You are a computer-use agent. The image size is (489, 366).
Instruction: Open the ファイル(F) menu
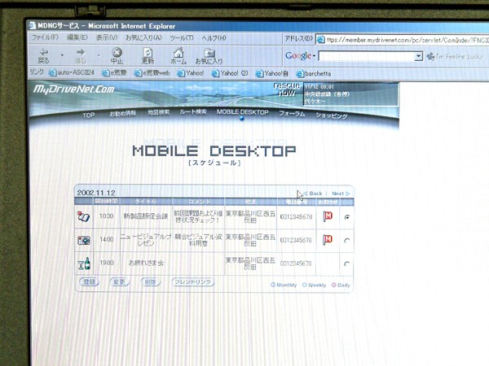(45, 37)
